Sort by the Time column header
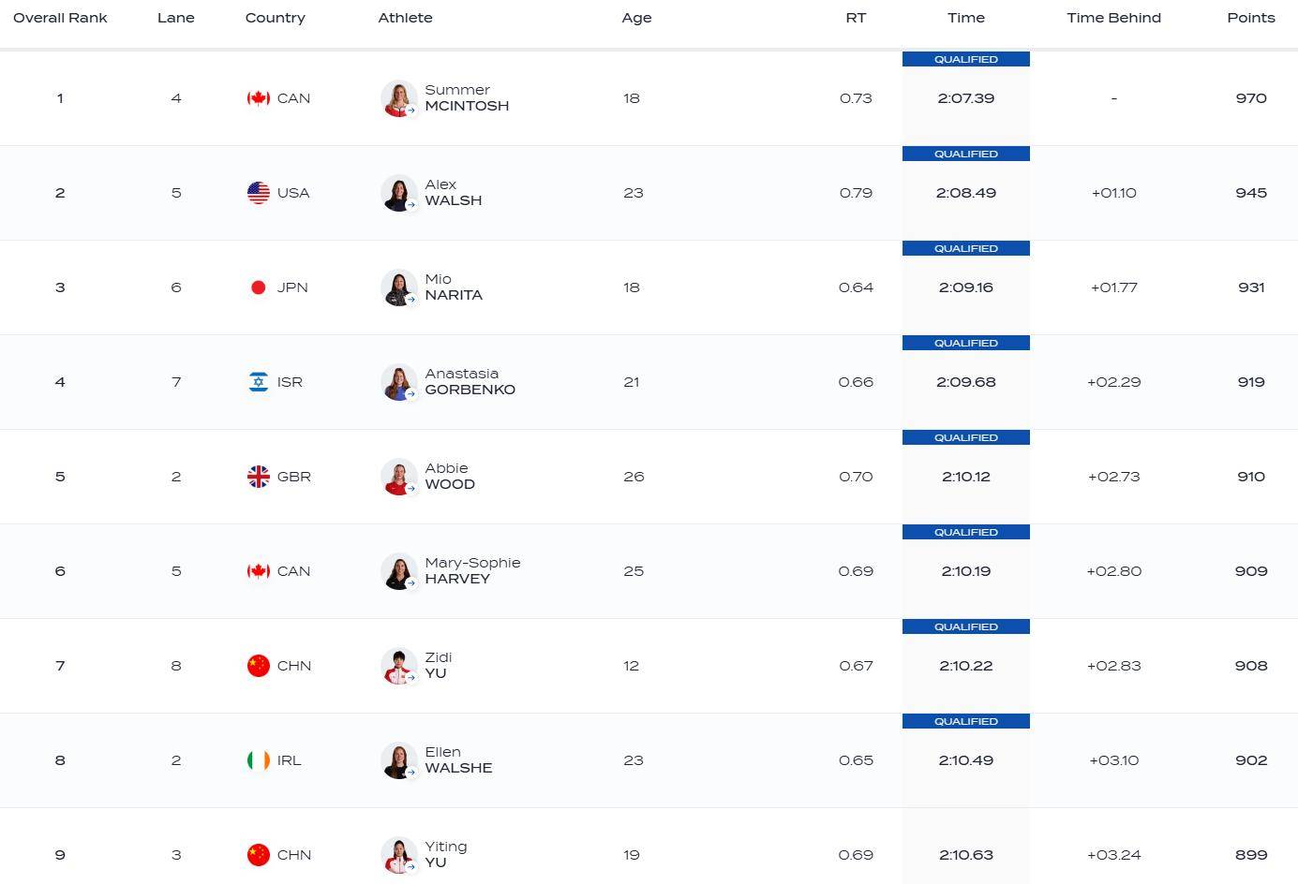This screenshot has width=1298, height=884. [966, 18]
